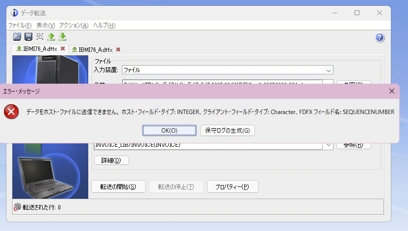The height and width of the screenshot is (231, 408).
Task: Click the red error icon in the message dialog
Action: pyautogui.click(x=11, y=112)
